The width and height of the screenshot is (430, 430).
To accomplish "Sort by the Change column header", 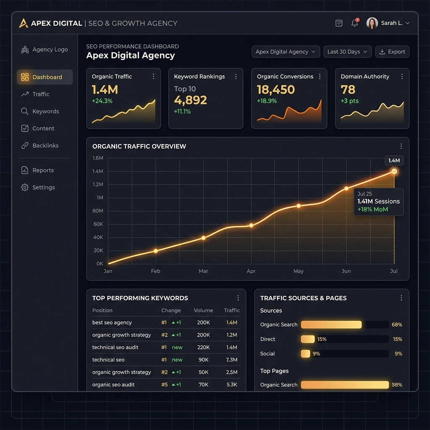I will (x=171, y=310).
